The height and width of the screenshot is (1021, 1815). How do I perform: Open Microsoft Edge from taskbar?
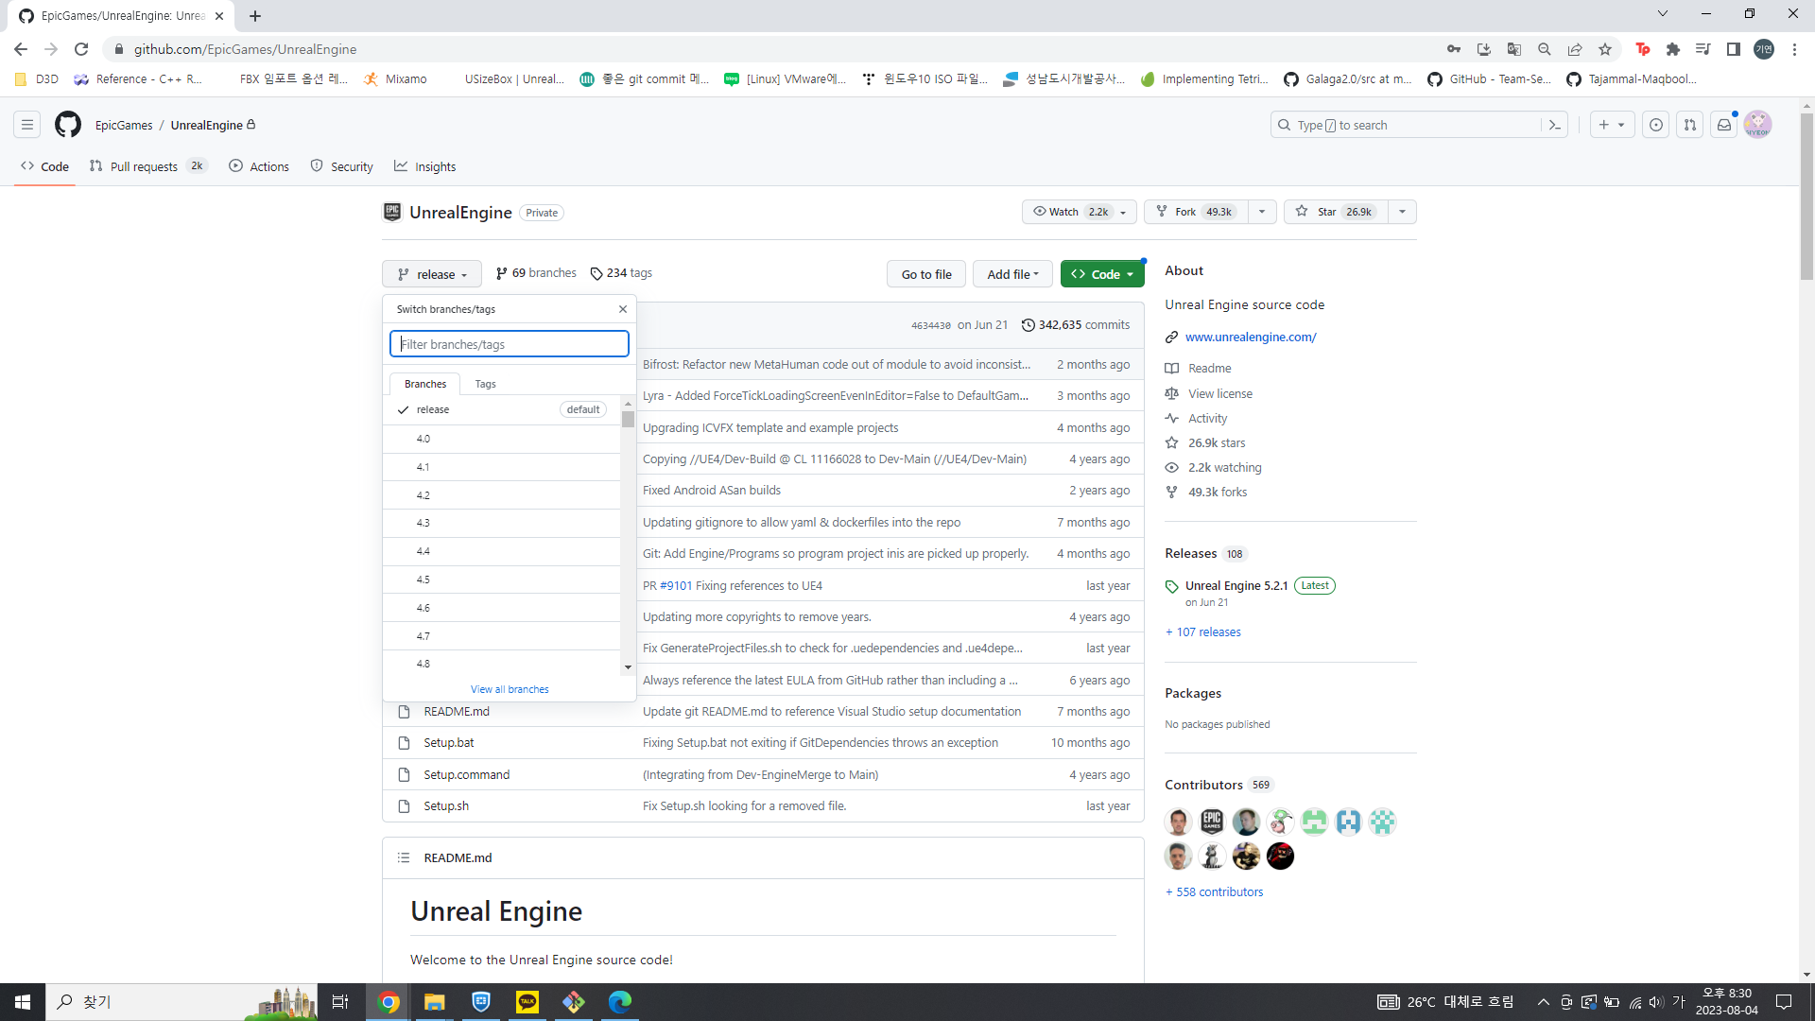pyautogui.click(x=620, y=1002)
